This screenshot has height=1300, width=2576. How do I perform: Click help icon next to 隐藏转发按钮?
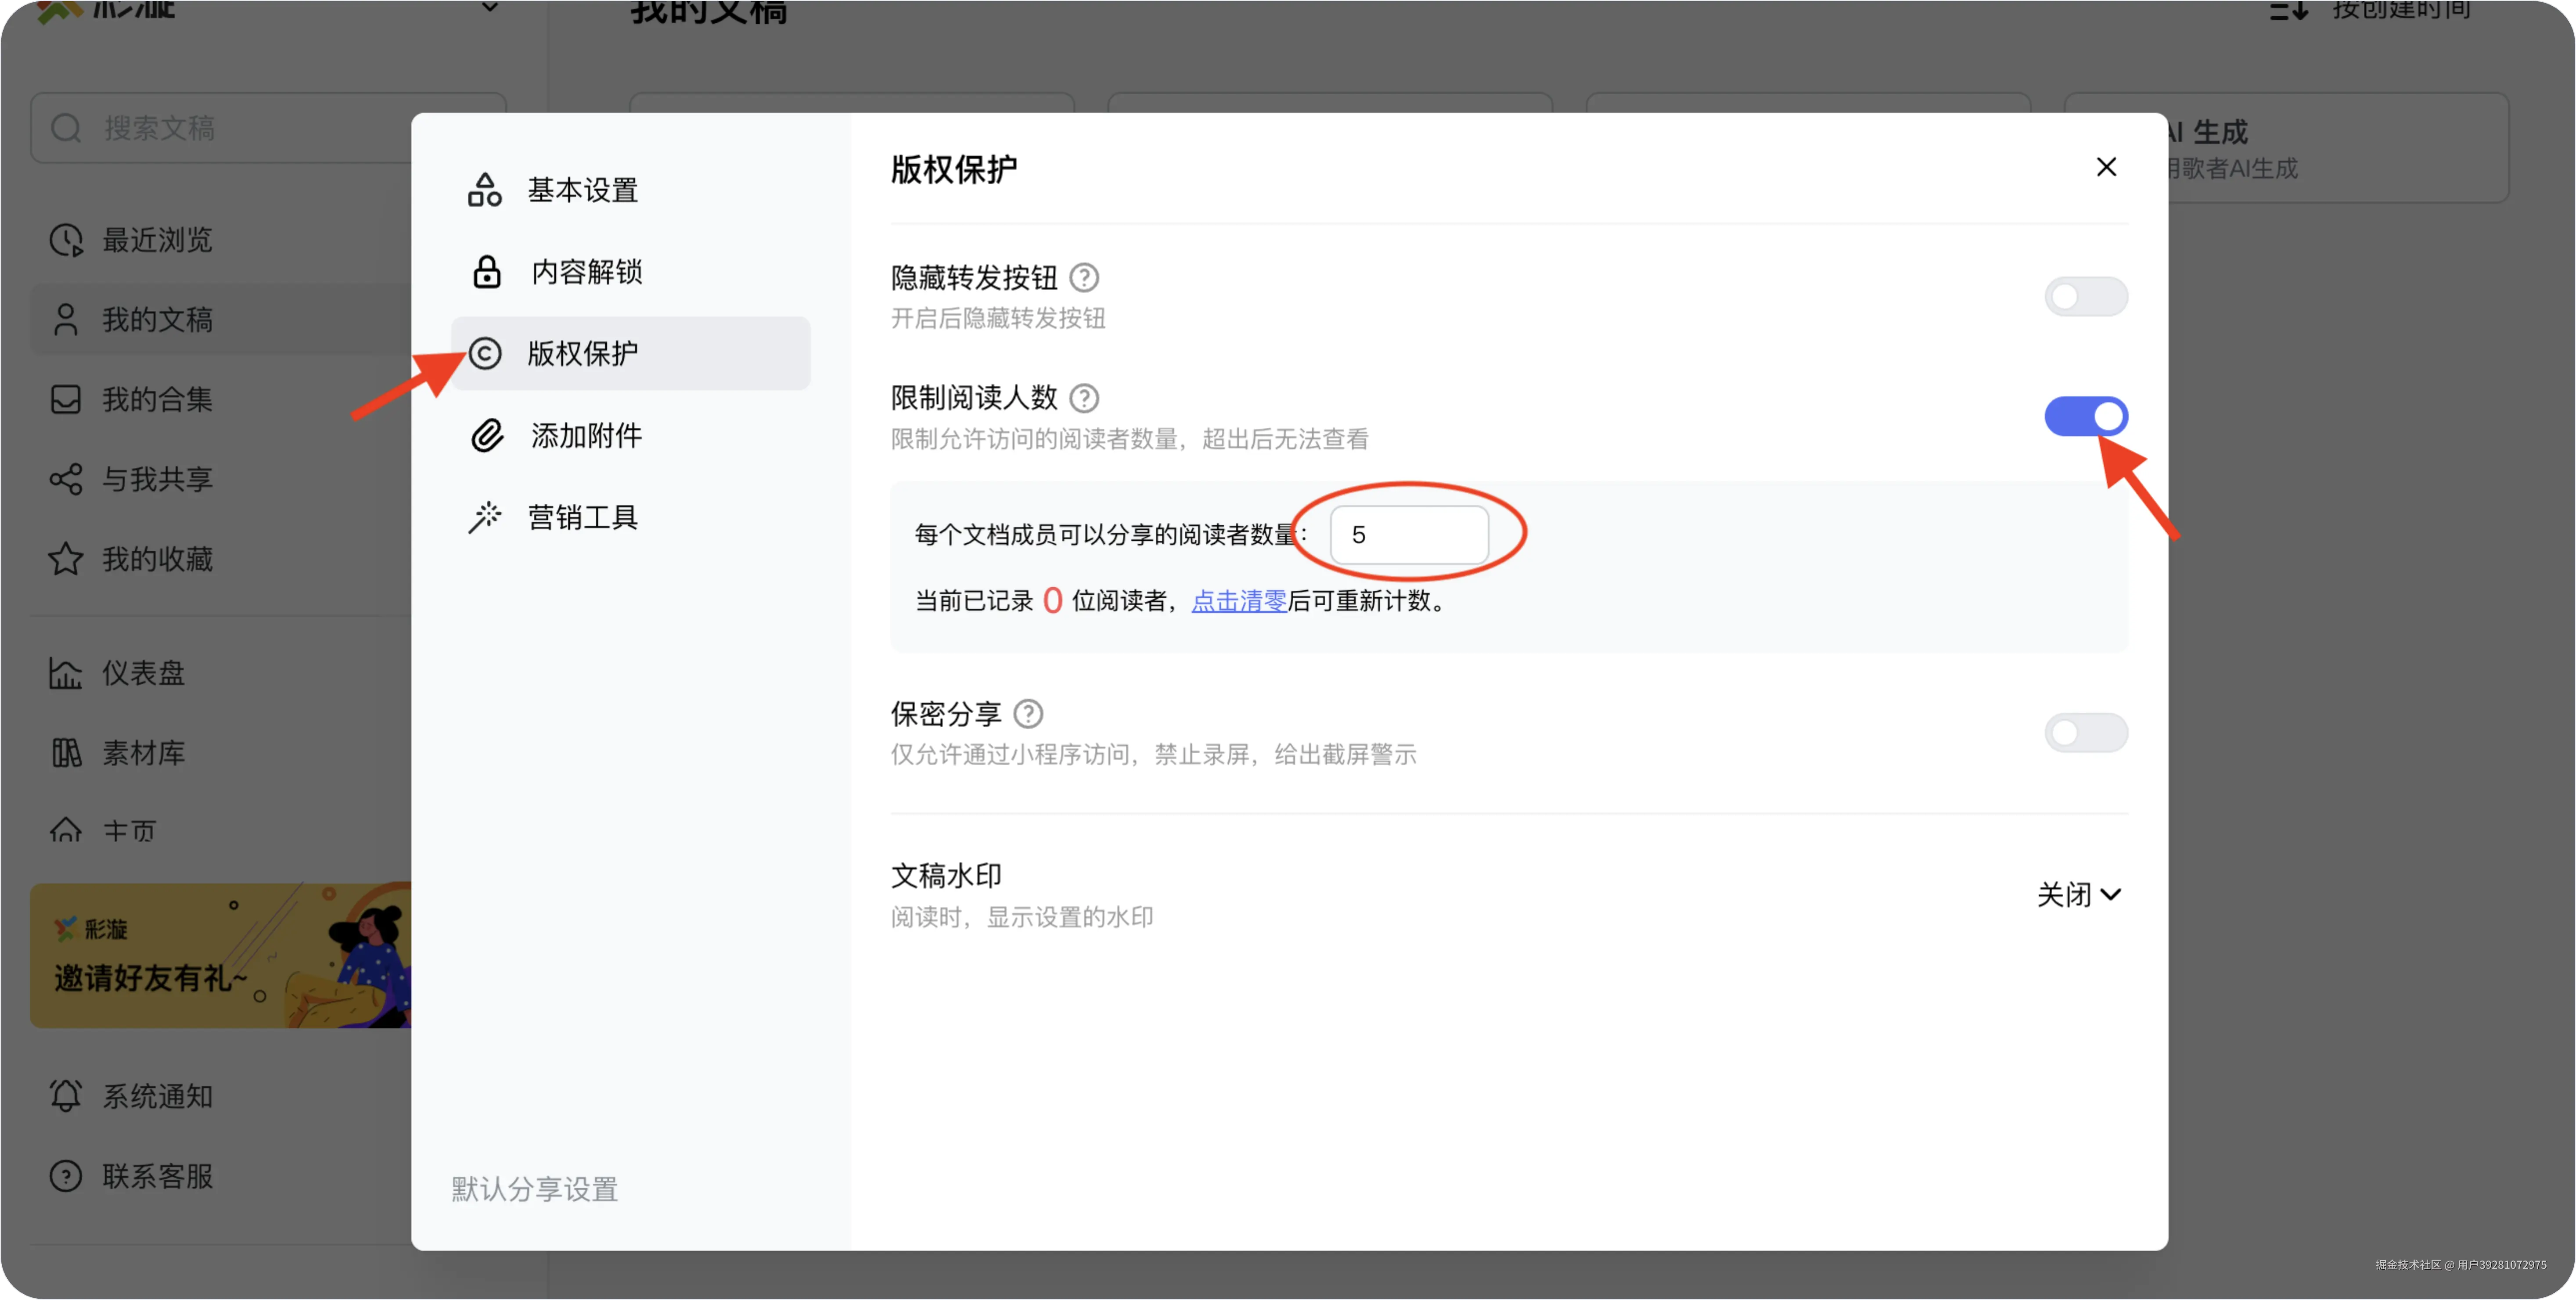pyautogui.click(x=1083, y=277)
